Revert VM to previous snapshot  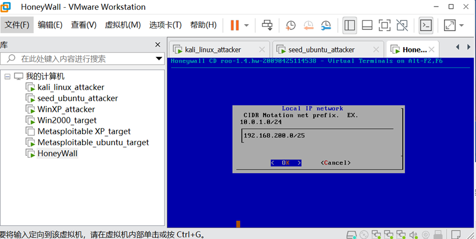(x=308, y=25)
